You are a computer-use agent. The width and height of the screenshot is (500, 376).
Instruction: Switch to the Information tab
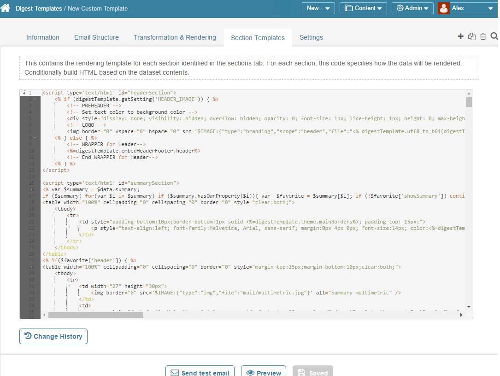coord(43,37)
